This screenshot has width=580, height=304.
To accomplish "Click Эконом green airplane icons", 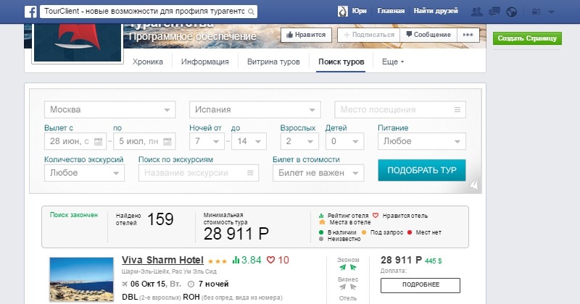I will tap(348, 267).
